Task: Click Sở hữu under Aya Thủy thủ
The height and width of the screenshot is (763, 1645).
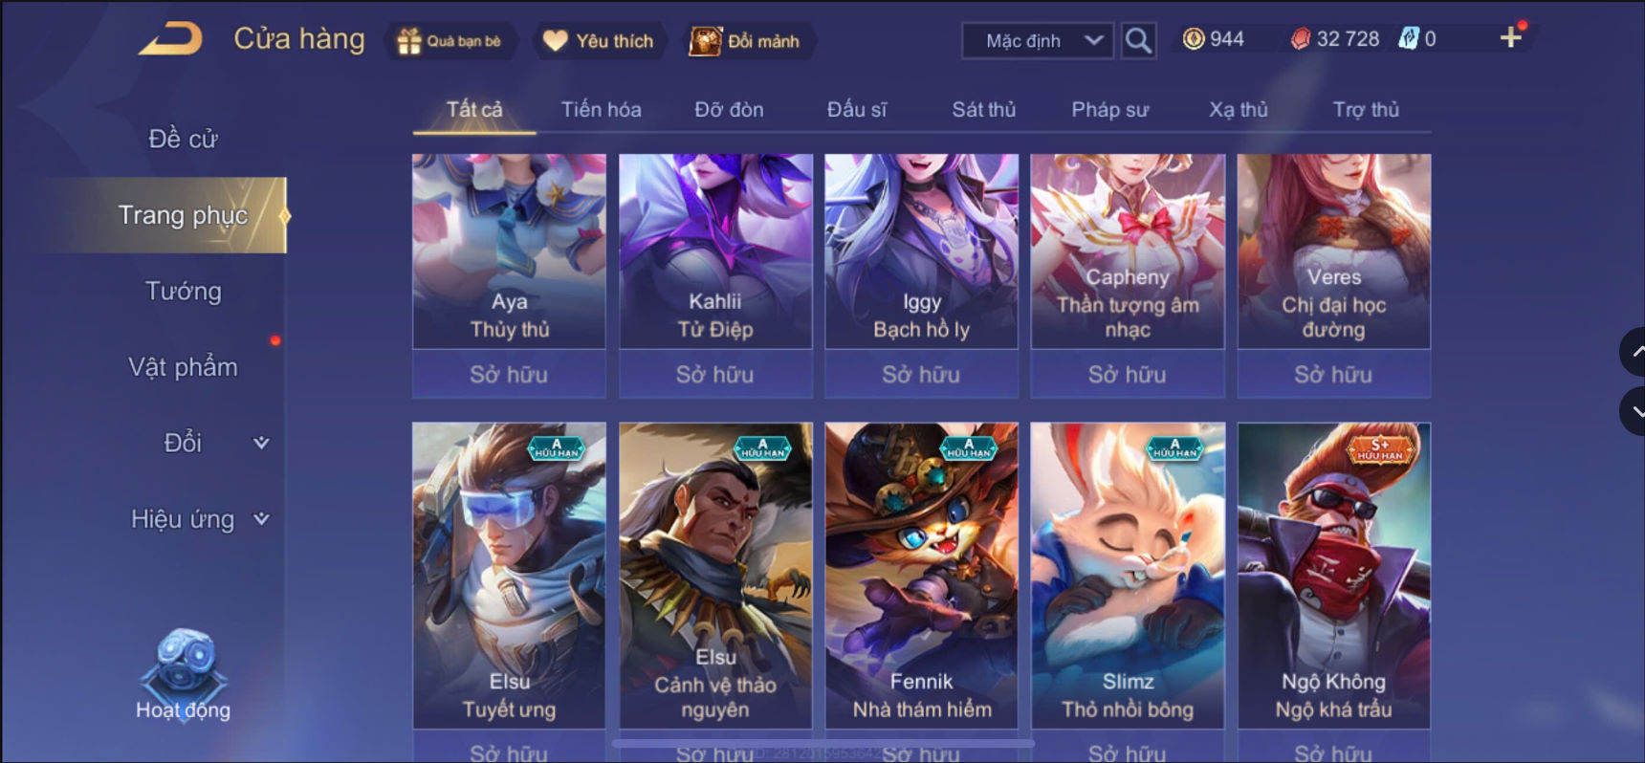Action: pyautogui.click(x=509, y=374)
